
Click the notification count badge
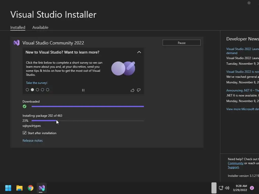[252, 188]
